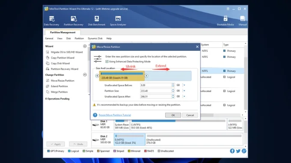The height and width of the screenshot is (163, 291).
Task: Open Partition Recovery tool
Action: (x=74, y=21)
